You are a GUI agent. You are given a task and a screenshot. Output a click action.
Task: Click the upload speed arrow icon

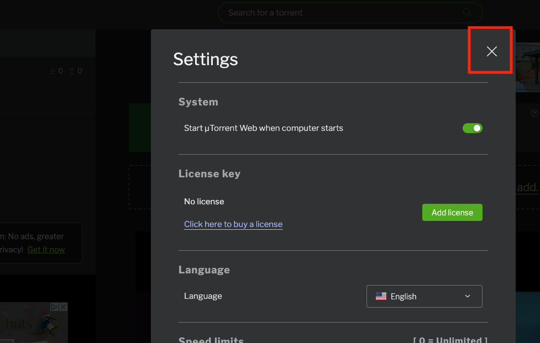coord(72,71)
